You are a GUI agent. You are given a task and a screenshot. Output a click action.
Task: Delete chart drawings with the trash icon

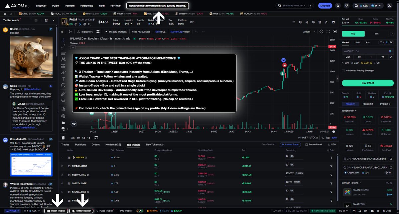[x=63, y=137]
